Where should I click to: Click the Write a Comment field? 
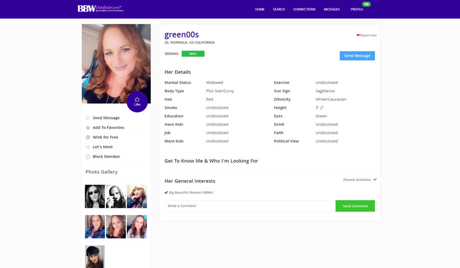pyautogui.click(x=250, y=206)
